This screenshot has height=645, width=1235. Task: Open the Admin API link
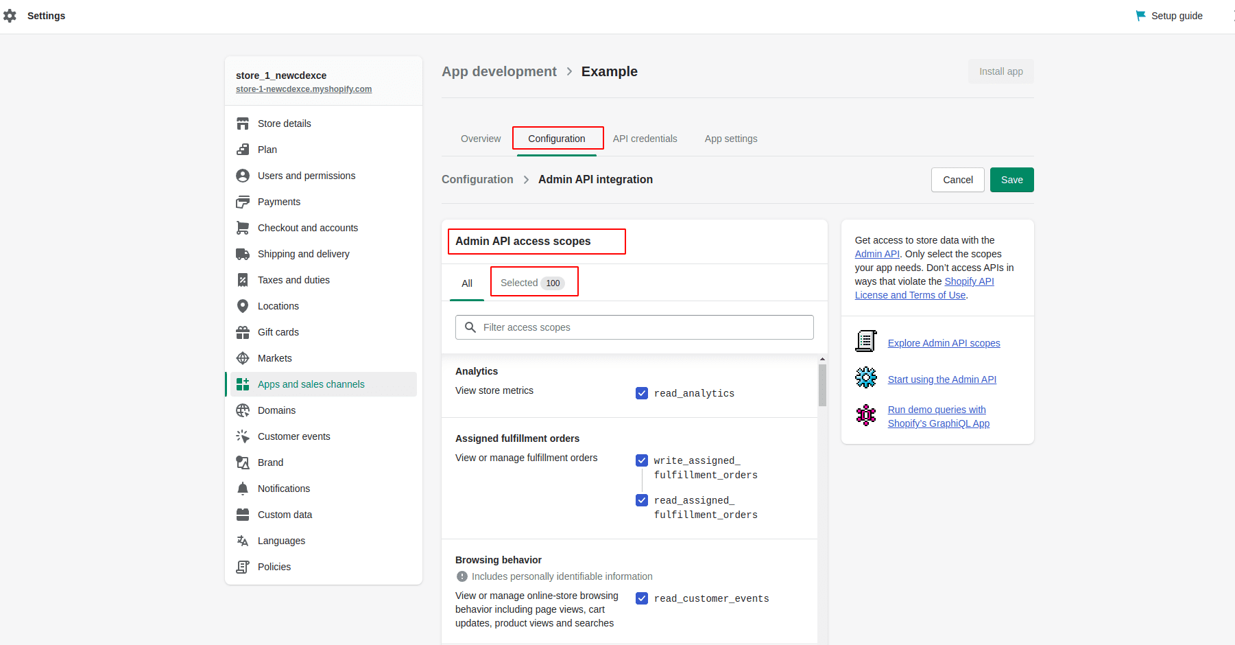(877, 254)
